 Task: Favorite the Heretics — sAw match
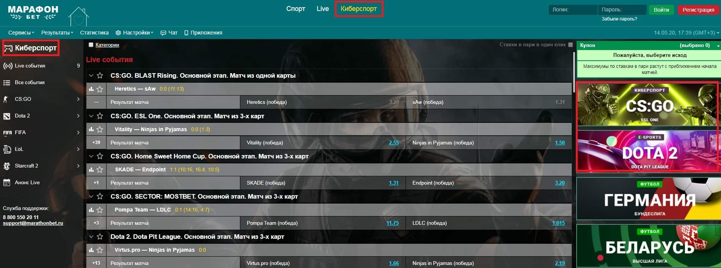coord(100,89)
